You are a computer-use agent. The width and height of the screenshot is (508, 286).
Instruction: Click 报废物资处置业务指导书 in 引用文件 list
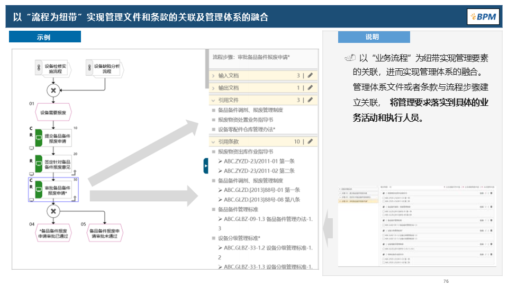click(x=246, y=120)
